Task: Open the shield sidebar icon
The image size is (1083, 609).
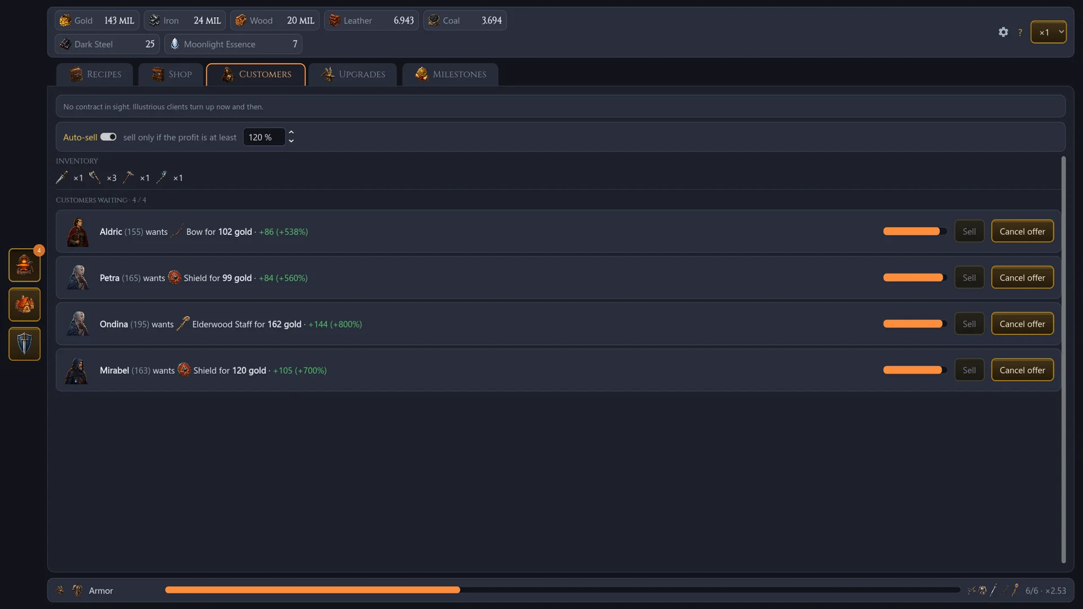Action: (x=24, y=344)
